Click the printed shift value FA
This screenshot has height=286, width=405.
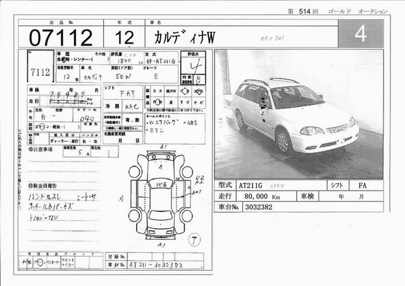coord(363,185)
